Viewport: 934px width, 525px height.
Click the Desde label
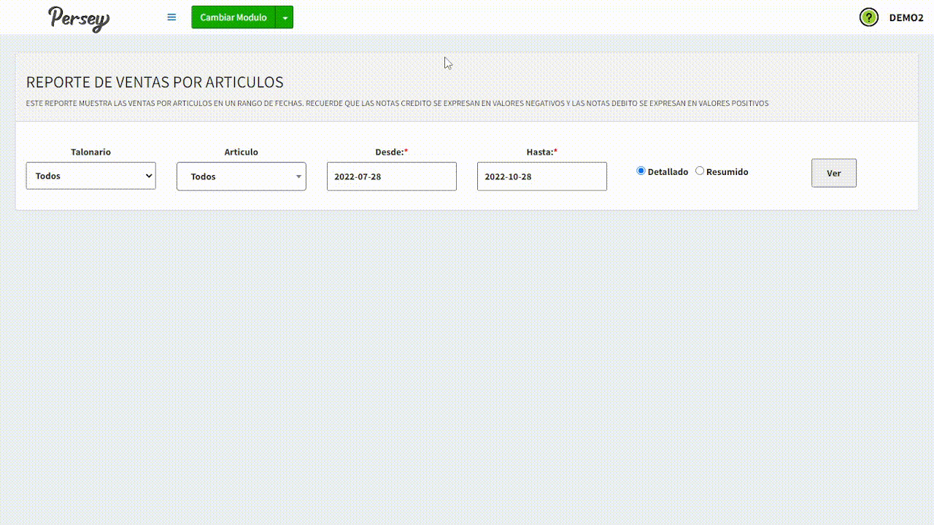[390, 152]
